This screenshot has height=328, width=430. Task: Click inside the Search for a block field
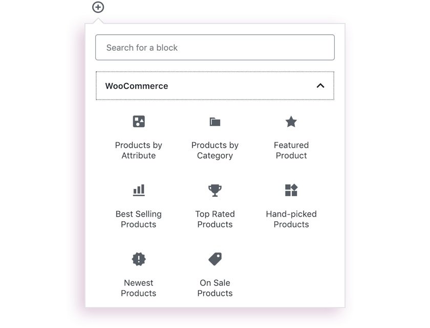click(215, 47)
